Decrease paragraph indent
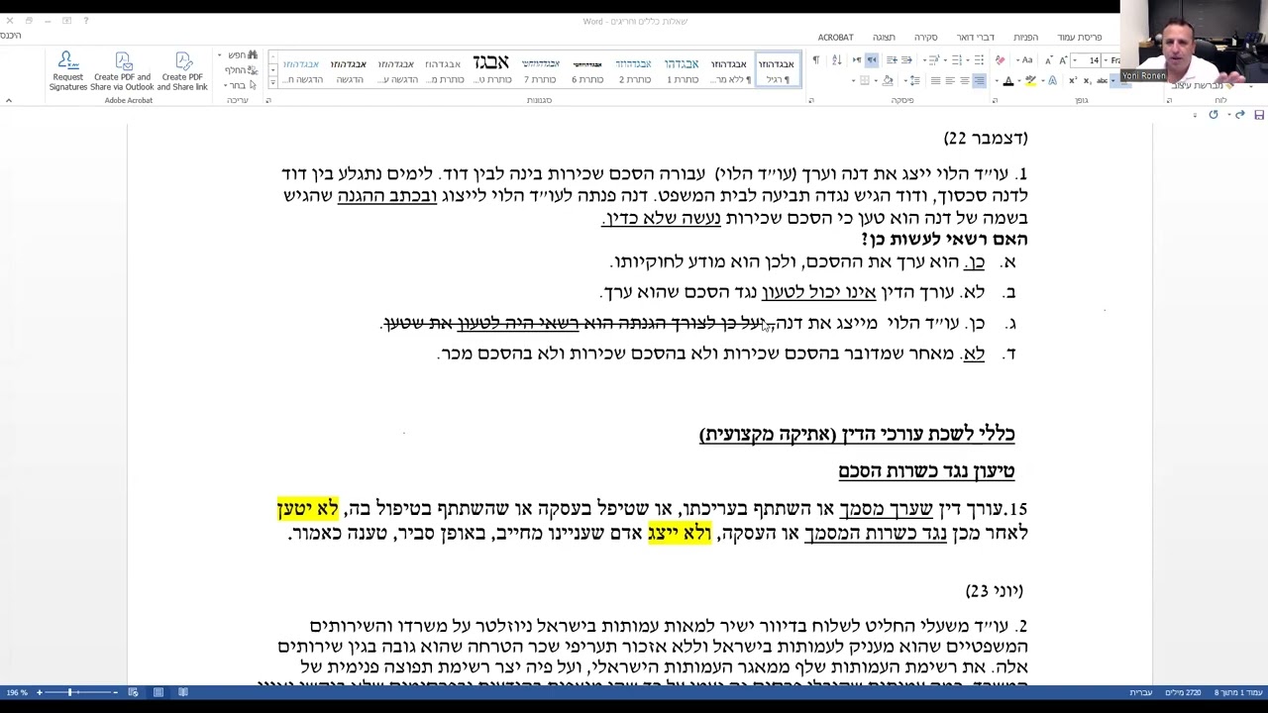This screenshot has height=713, width=1268. click(x=906, y=60)
